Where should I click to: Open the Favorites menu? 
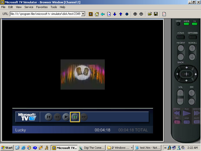click(42, 7)
